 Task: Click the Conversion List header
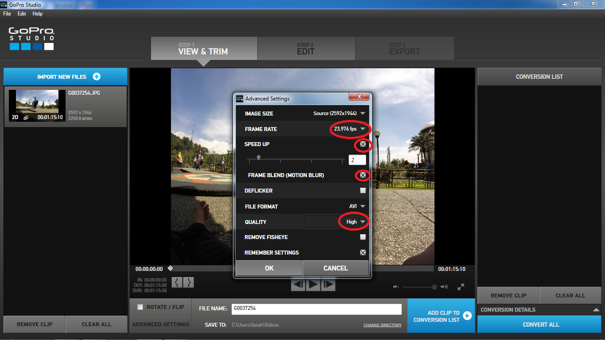pyautogui.click(x=539, y=77)
